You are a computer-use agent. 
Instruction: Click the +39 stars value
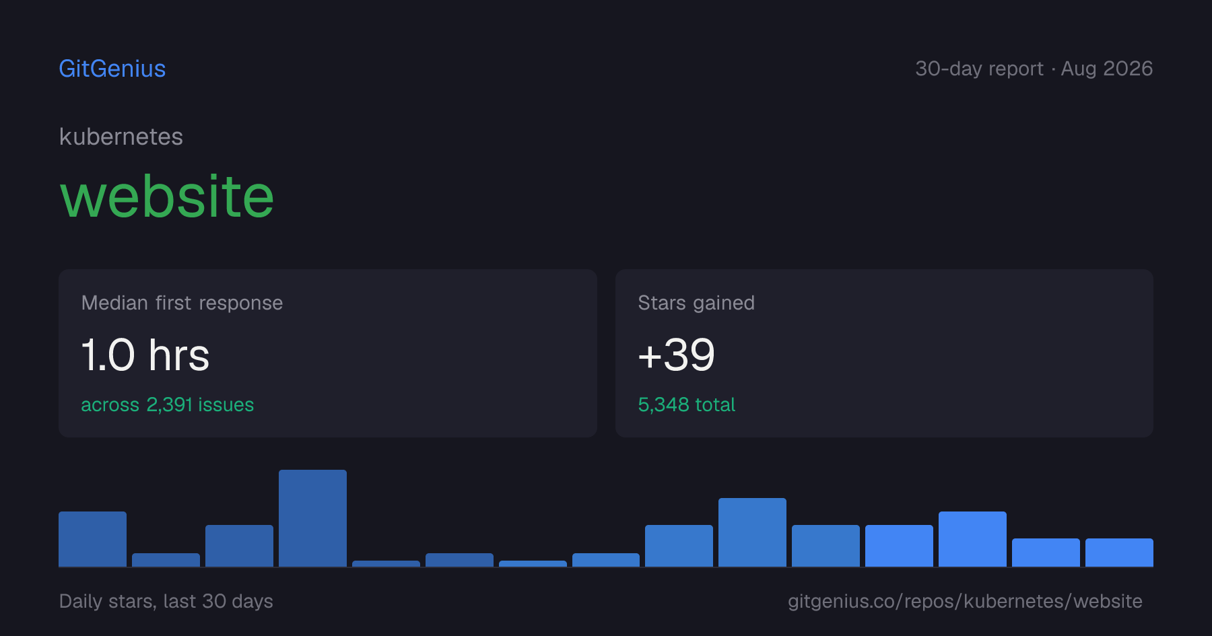(676, 355)
